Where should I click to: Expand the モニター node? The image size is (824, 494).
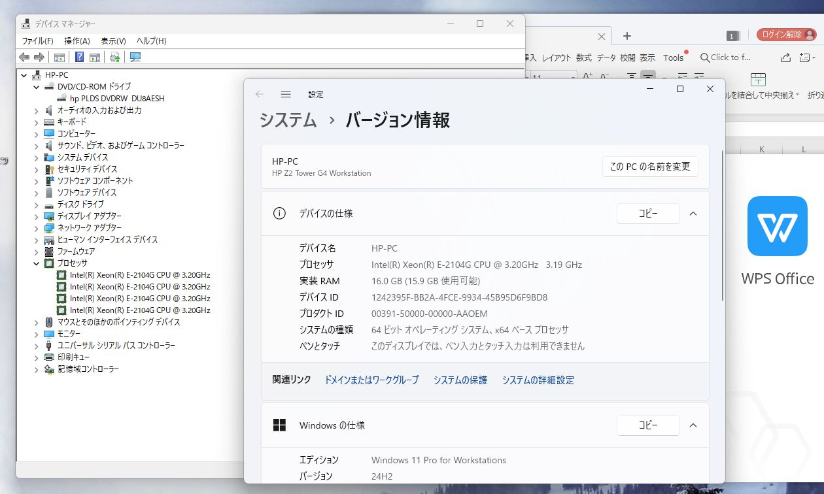tap(37, 334)
